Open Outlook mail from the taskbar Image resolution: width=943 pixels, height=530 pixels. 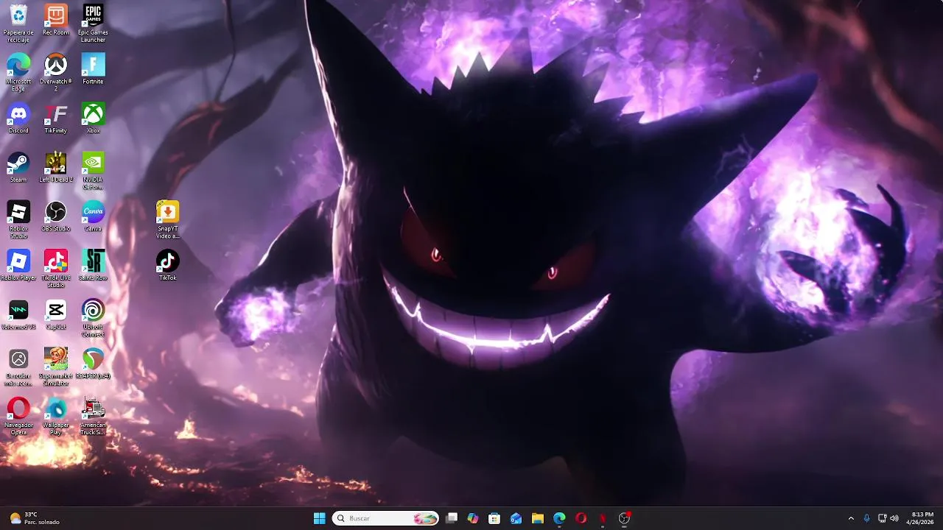[516, 518]
